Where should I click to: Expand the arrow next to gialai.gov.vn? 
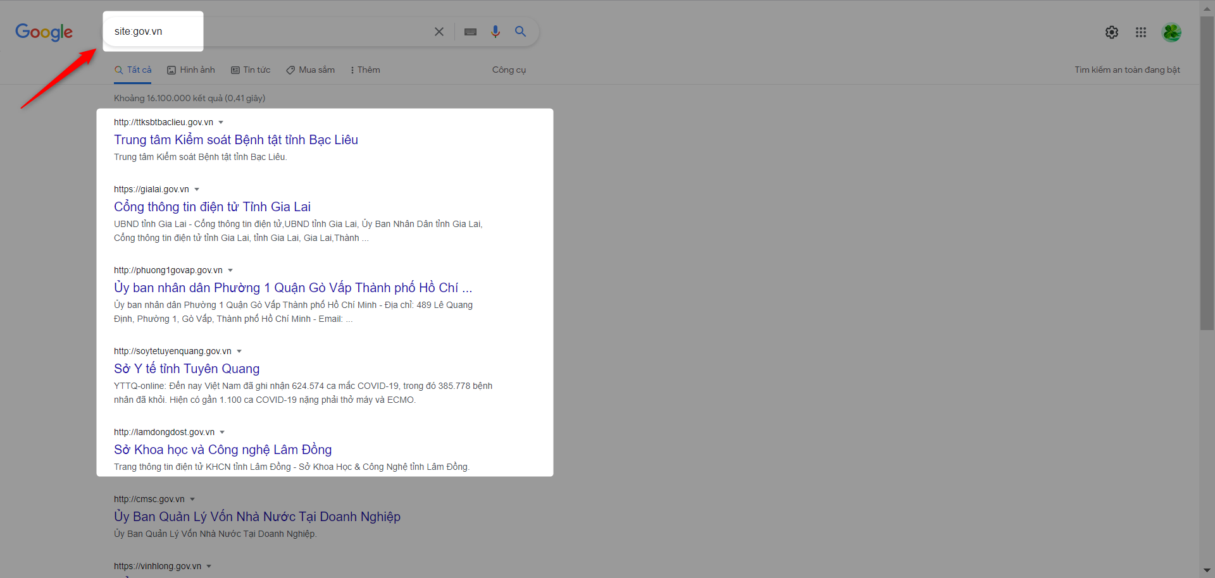coord(197,189)
